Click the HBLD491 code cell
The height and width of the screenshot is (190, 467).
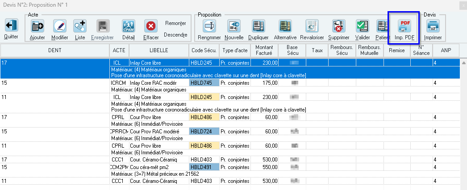204,167
